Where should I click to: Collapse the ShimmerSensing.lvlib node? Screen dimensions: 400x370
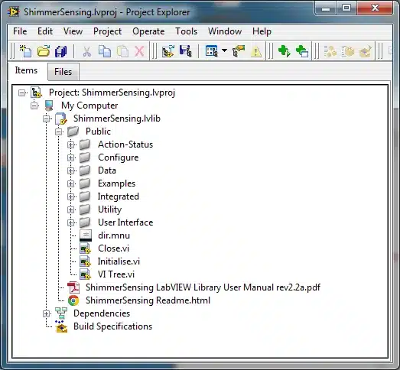(x=46, y=118)
